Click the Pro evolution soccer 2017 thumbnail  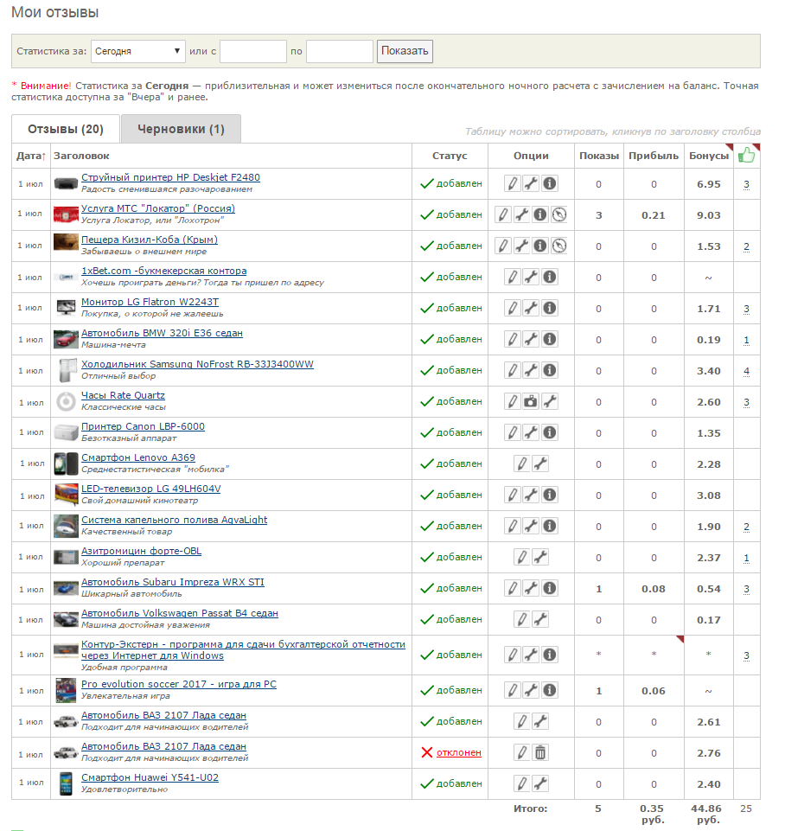(66, 691)
